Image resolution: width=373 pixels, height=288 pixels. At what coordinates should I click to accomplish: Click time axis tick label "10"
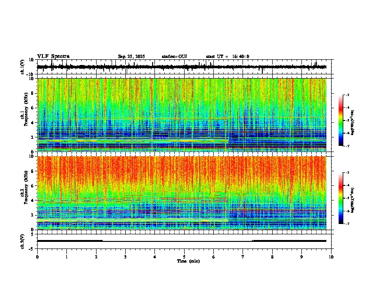[331, 257]
